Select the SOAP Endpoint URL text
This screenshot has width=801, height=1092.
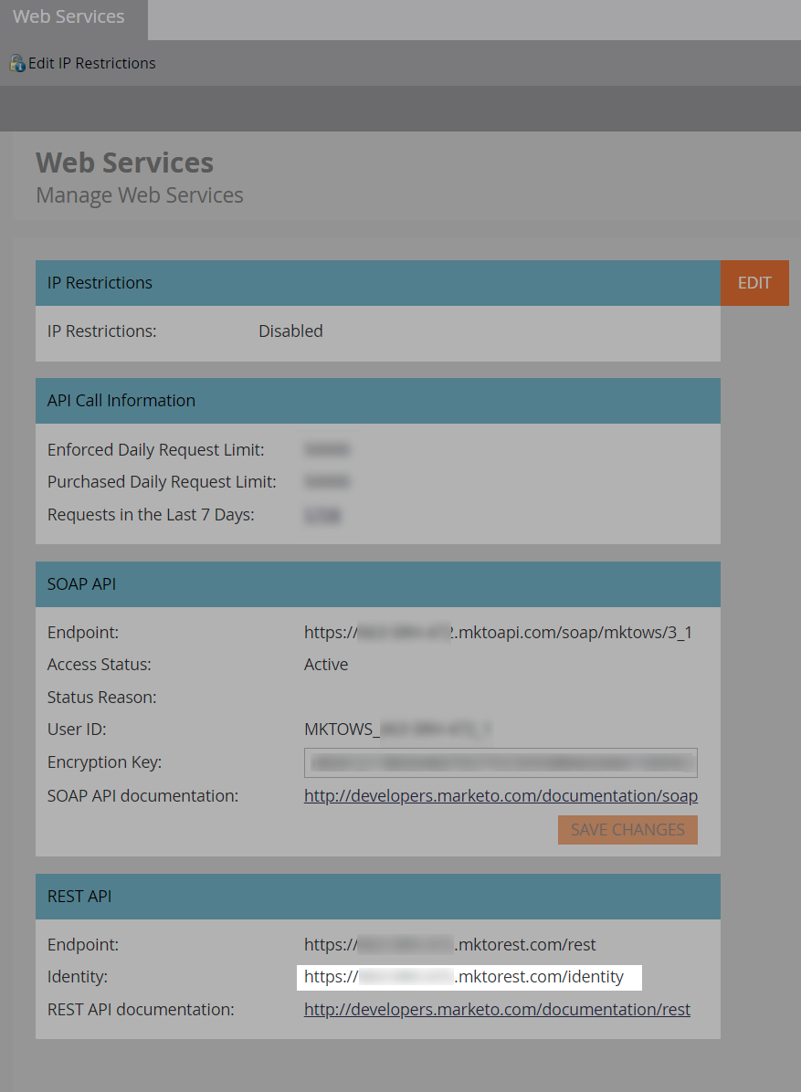(x=498, y=633)
